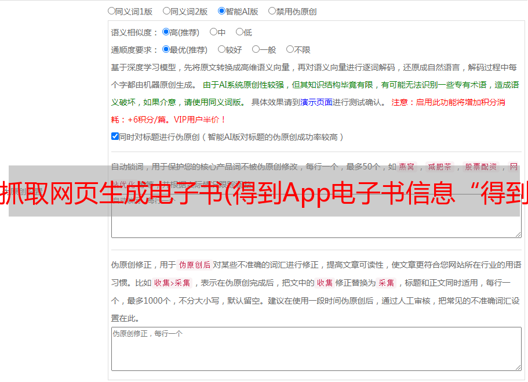528x382 pixels.
Task: Set 通顺度要求 to 最优(推荐)
Action: click(166, 49)
